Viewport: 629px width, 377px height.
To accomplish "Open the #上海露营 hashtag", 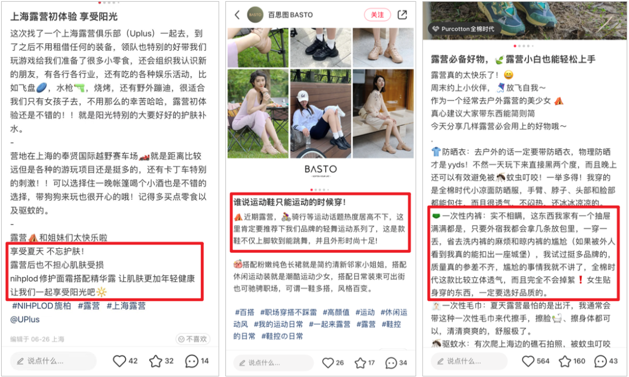I will [126, 305].
